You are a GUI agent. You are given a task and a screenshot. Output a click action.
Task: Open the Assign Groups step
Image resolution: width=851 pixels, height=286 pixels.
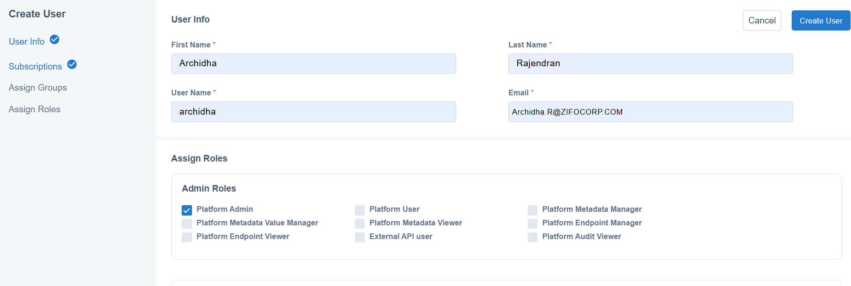click(x=38, y=87)
